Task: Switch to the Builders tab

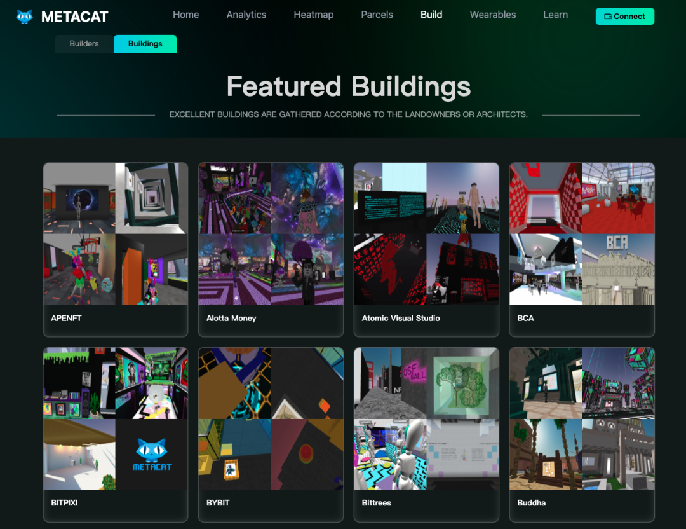Action: [x=84, y=44]
